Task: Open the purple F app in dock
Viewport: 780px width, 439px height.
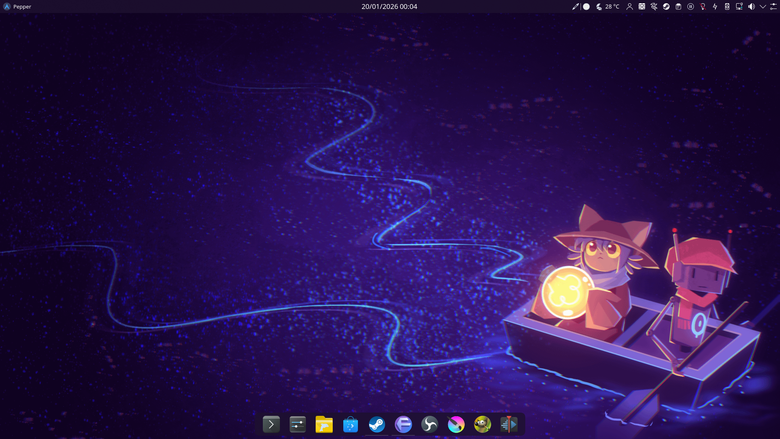Action: coord(403,424)
